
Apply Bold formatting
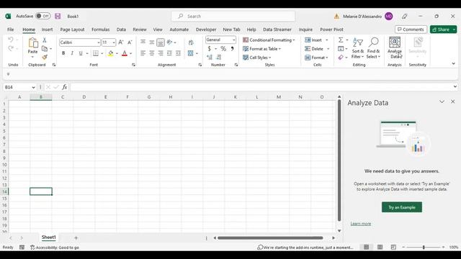click(63, 53)
